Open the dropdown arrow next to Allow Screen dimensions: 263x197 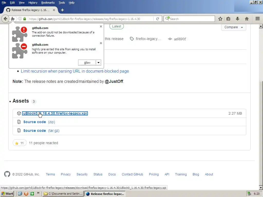click(98, 63)
